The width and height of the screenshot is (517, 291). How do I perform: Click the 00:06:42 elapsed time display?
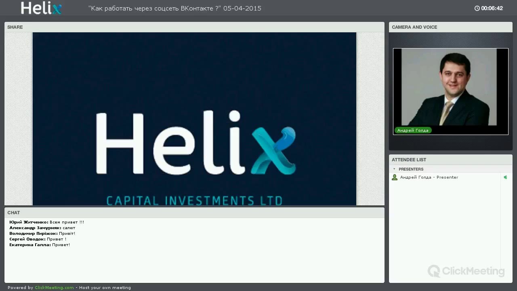point(492,8)
